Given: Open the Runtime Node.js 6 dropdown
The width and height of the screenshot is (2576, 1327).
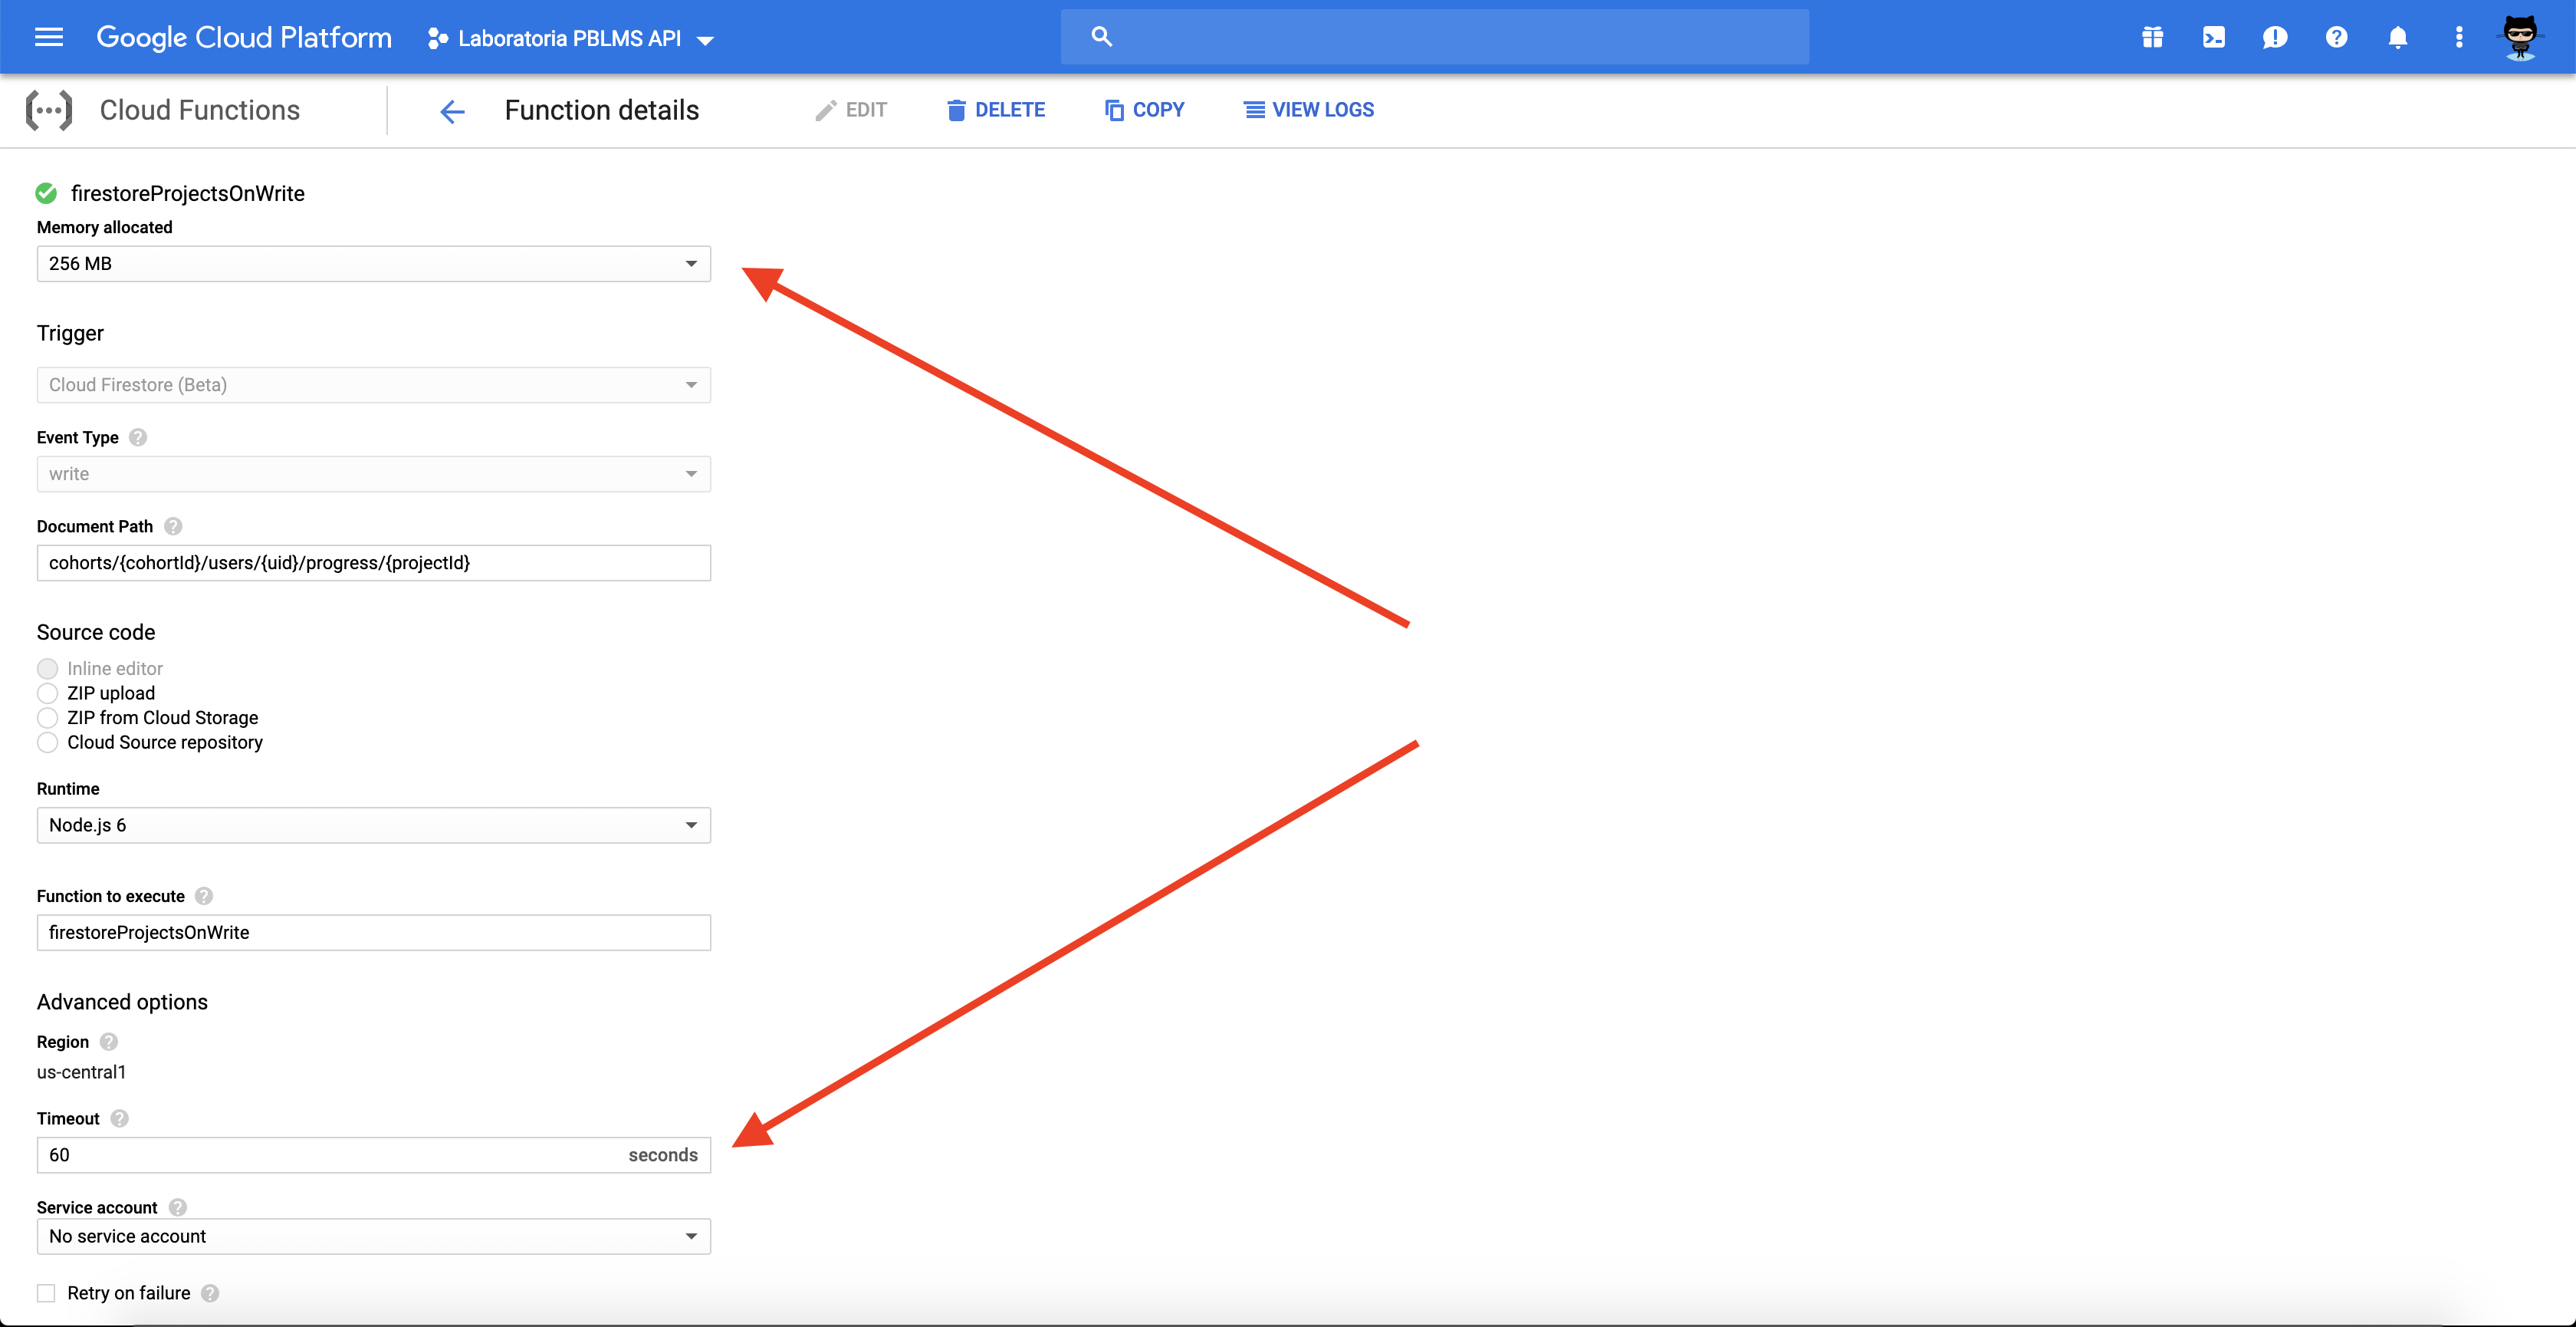Looking at the screenshot, I should point(373,825).
